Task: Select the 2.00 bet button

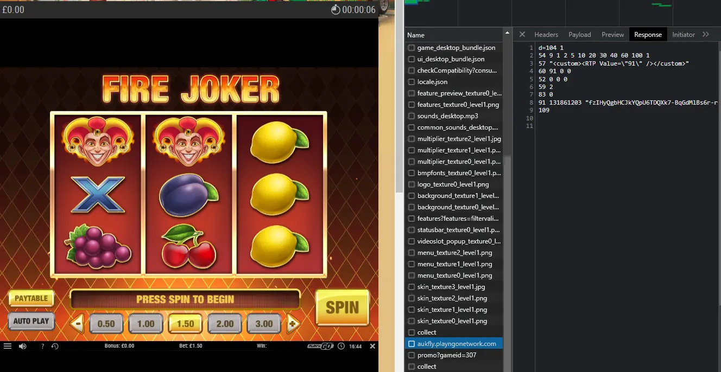Action: tap(225, 324)
